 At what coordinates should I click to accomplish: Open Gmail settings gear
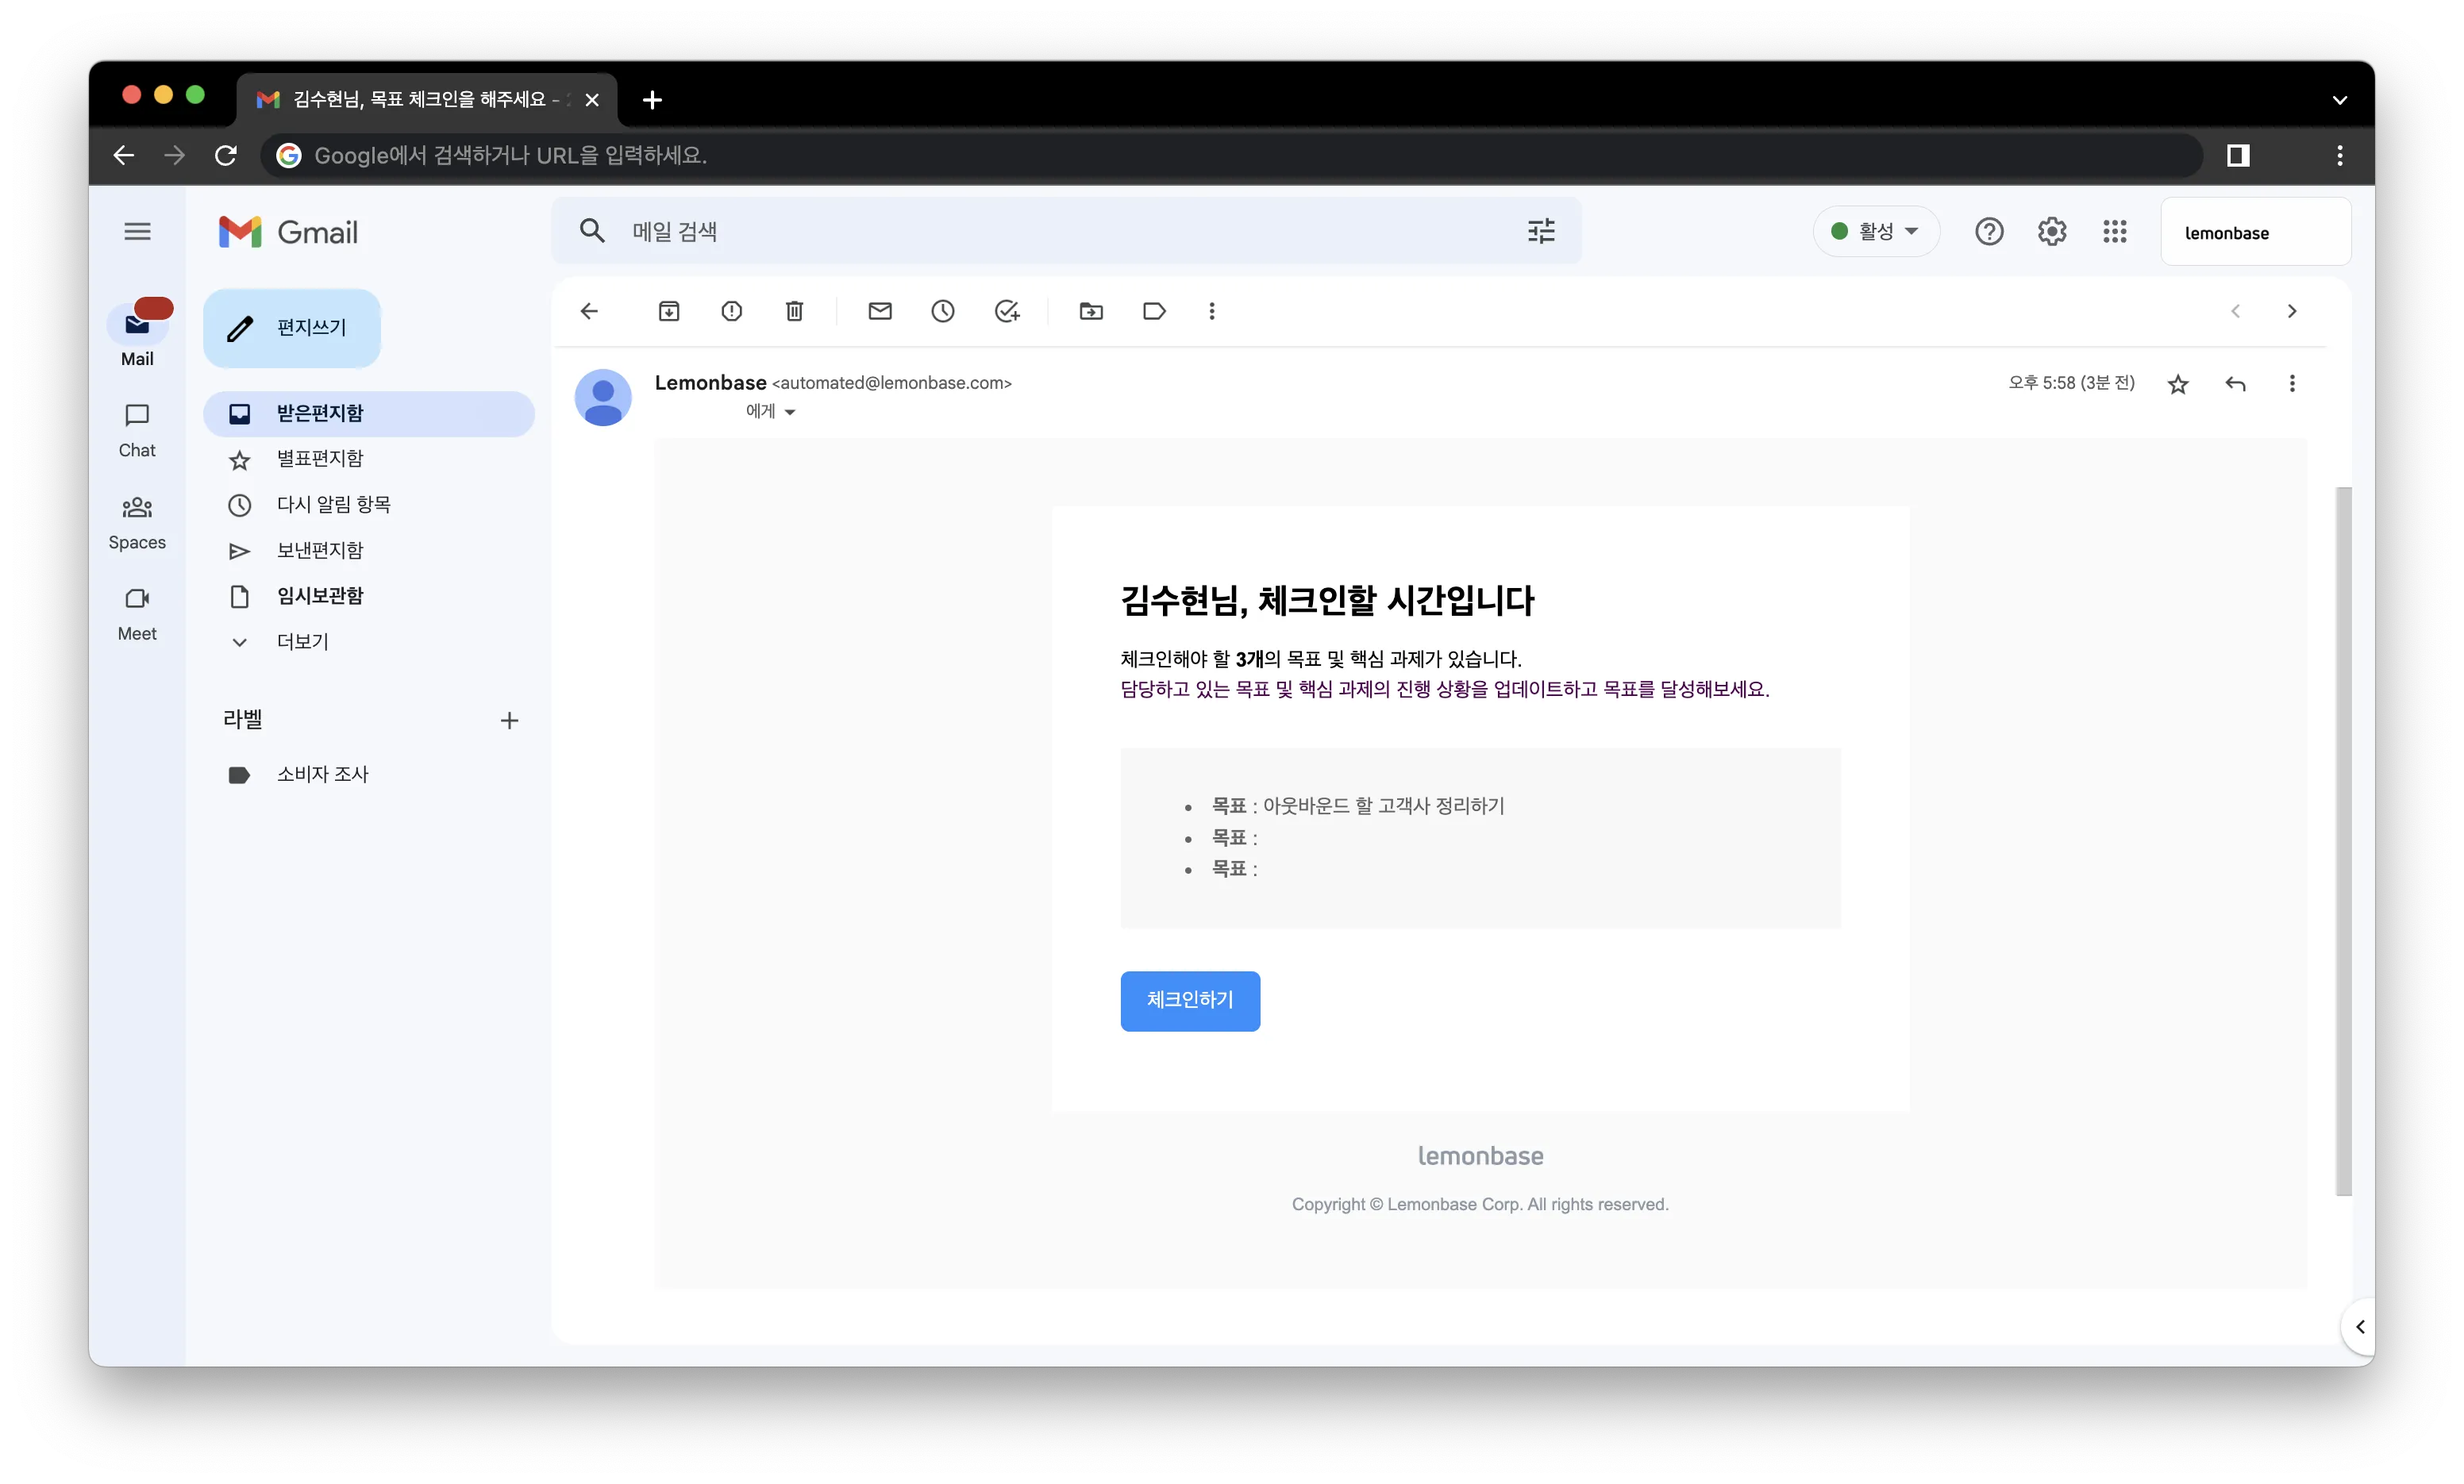tap(2052, 232)
